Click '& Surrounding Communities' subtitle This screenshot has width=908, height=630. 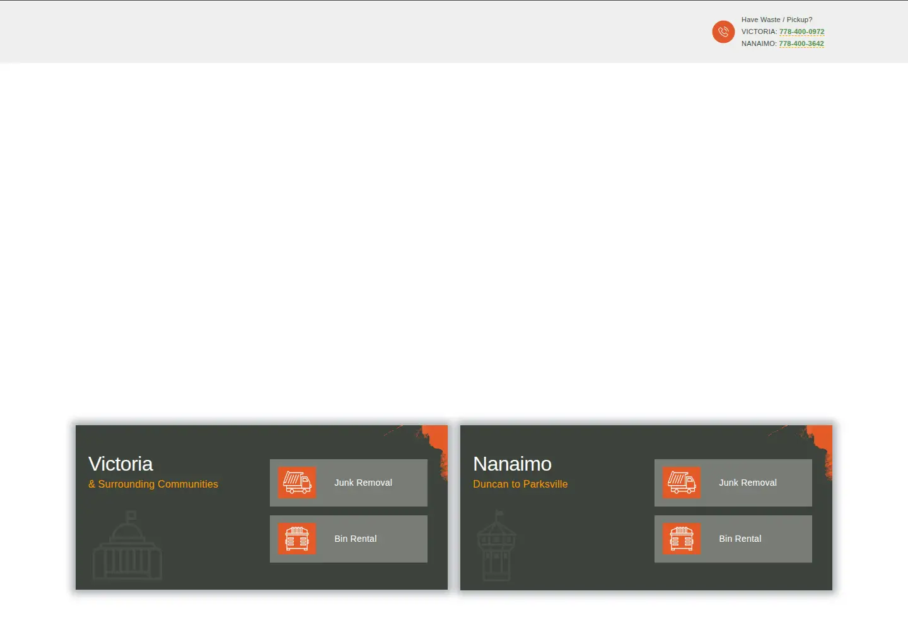click(x=153, y=484)
